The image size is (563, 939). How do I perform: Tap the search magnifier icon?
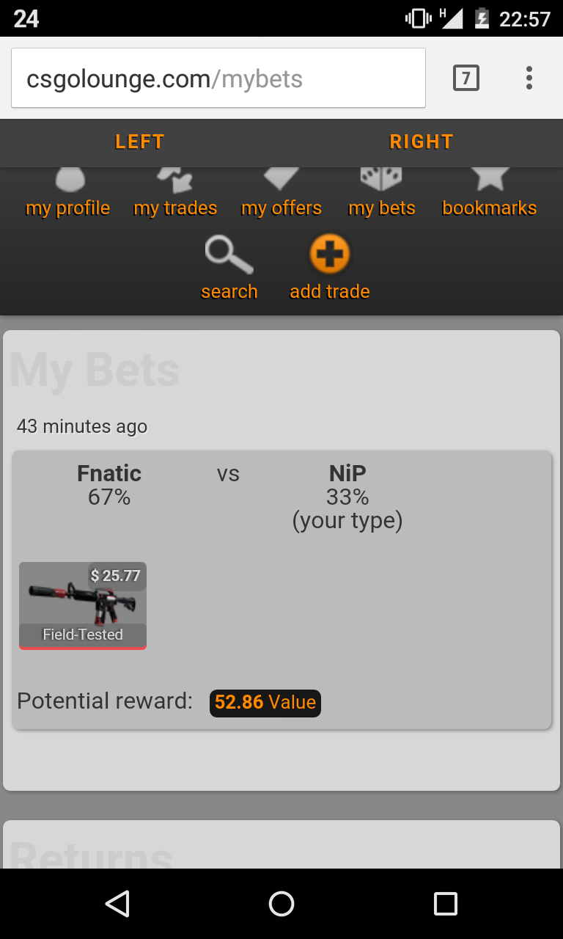[229, 255]
